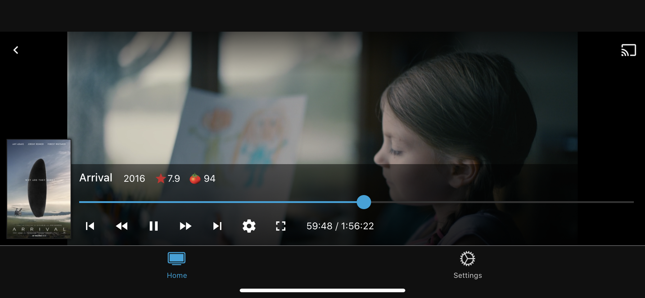Open the Settings tab

468,266
